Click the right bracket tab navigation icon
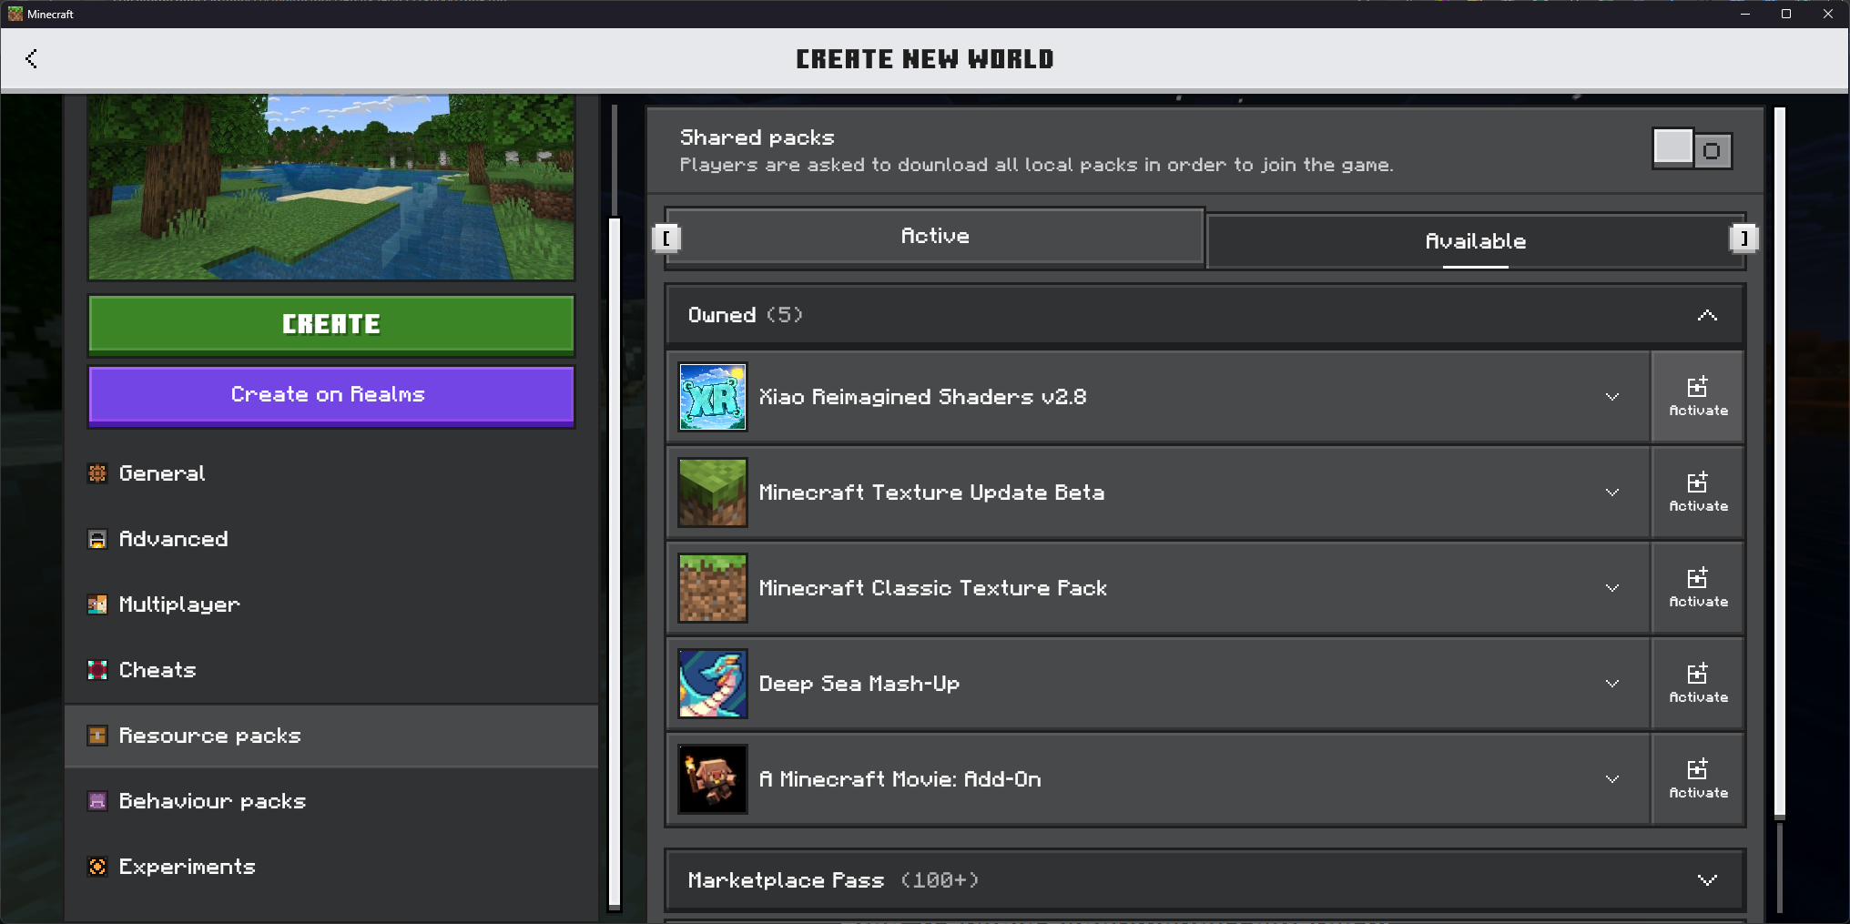This screenshot has height=924, width=1850. [1743, 239]
